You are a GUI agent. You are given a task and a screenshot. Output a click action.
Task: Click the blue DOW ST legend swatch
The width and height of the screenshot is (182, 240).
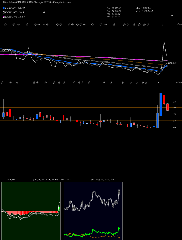(x=4, y=8)
